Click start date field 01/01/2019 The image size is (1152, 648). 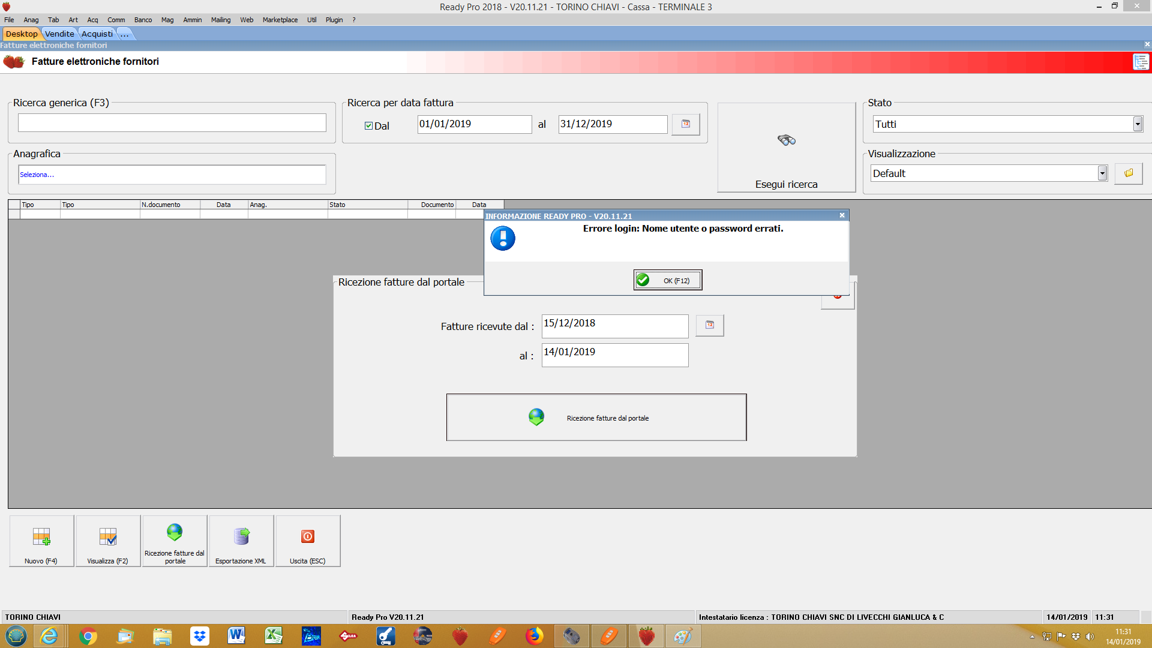click(475, 124)
